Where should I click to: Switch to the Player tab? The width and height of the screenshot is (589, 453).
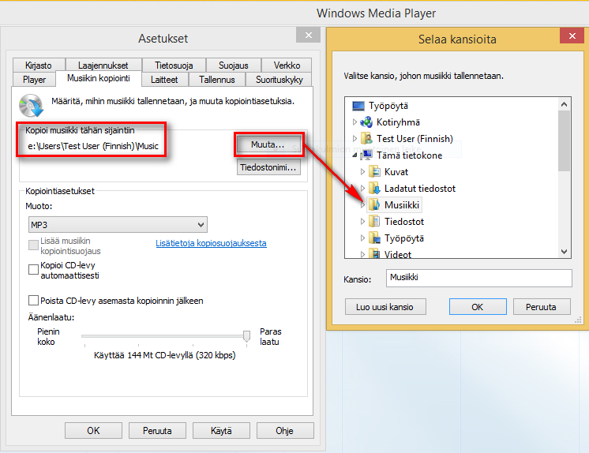[34, 79]
